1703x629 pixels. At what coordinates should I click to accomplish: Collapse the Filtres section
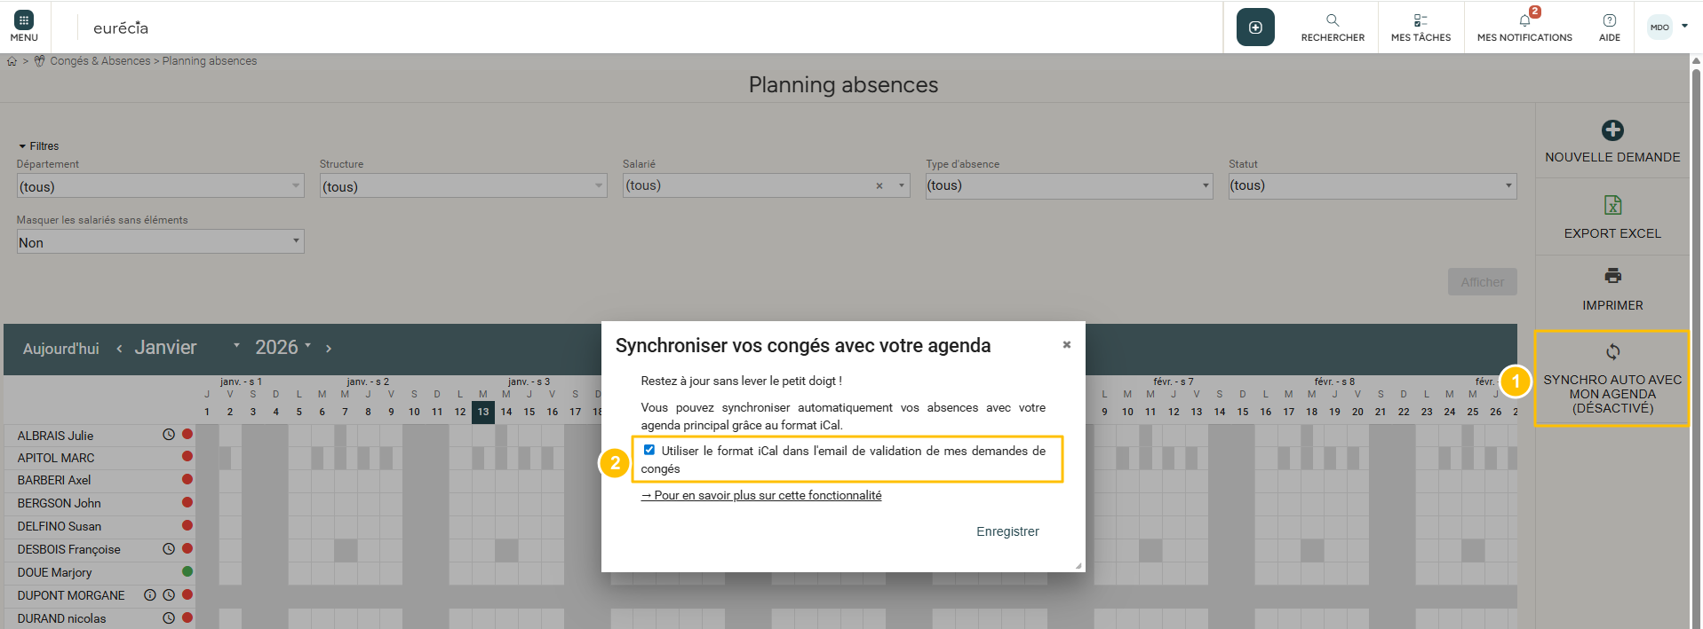22,146
